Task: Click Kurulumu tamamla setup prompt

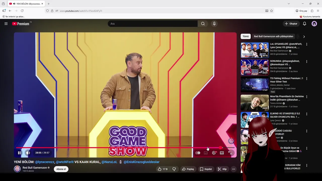Action: [x=310, y=17]
